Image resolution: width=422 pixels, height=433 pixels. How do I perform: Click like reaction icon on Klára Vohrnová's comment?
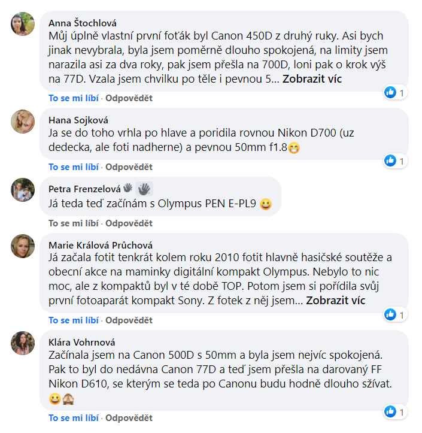click(390, 411)
